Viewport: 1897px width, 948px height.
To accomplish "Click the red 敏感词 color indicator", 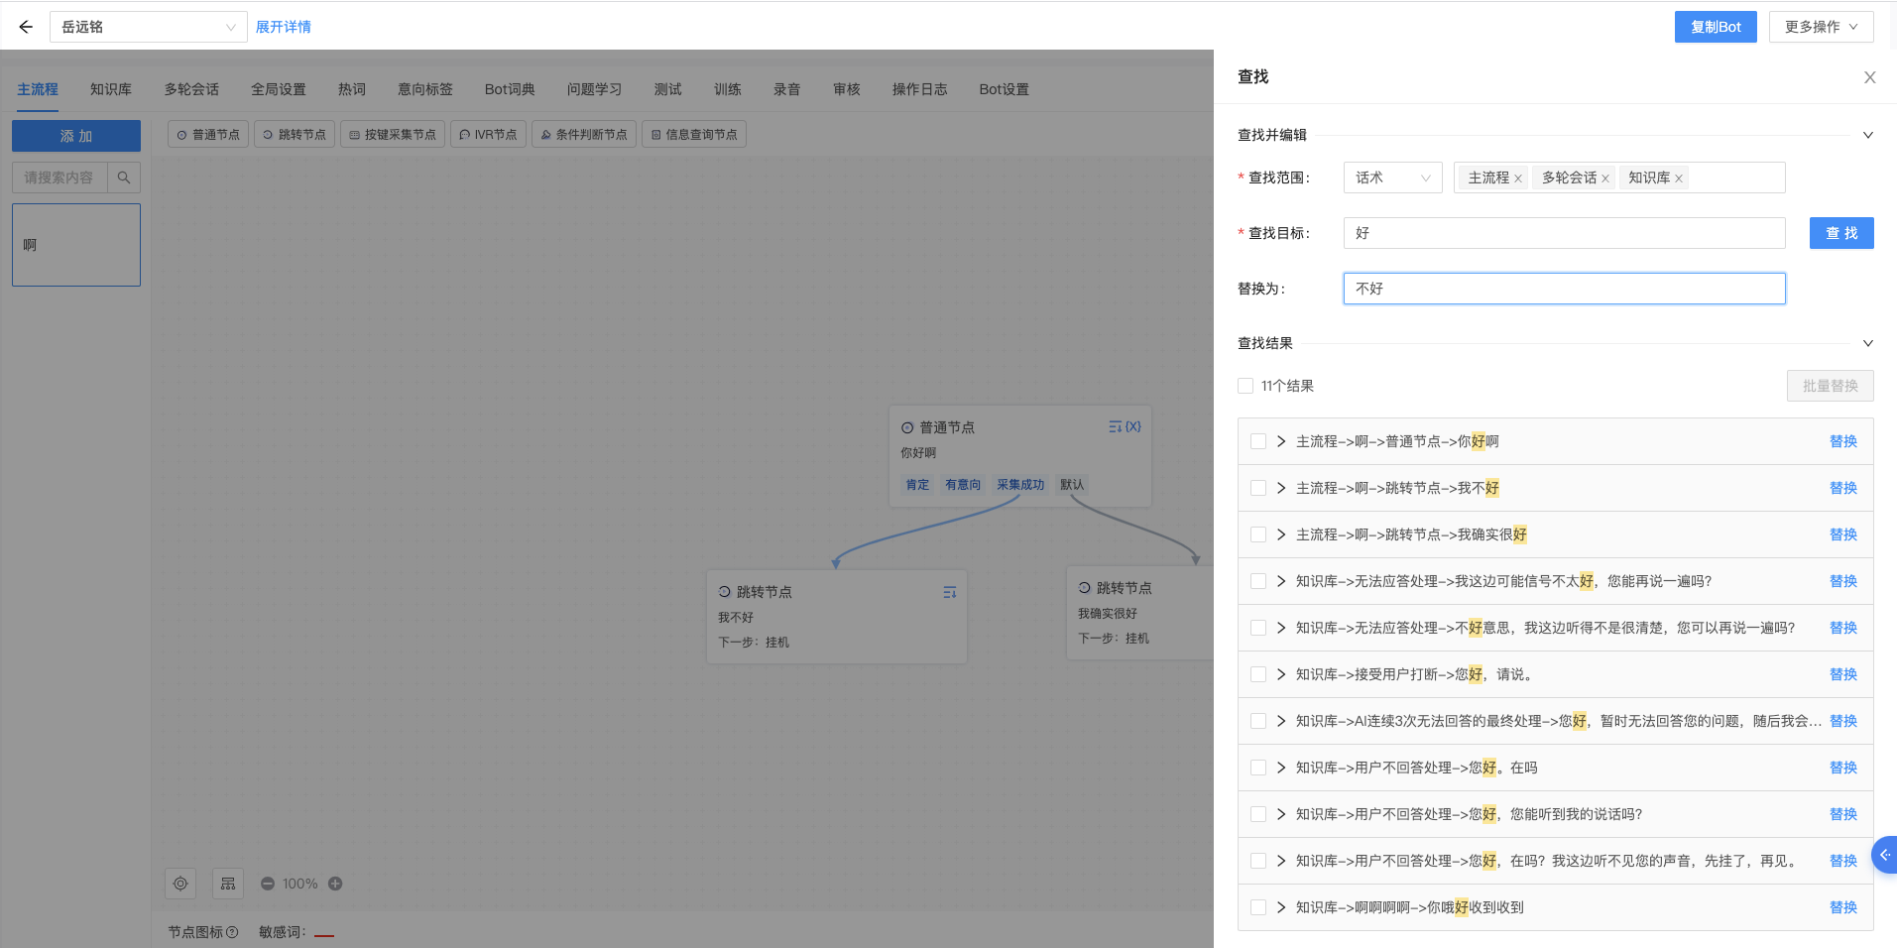I will (x=324, y=932).
